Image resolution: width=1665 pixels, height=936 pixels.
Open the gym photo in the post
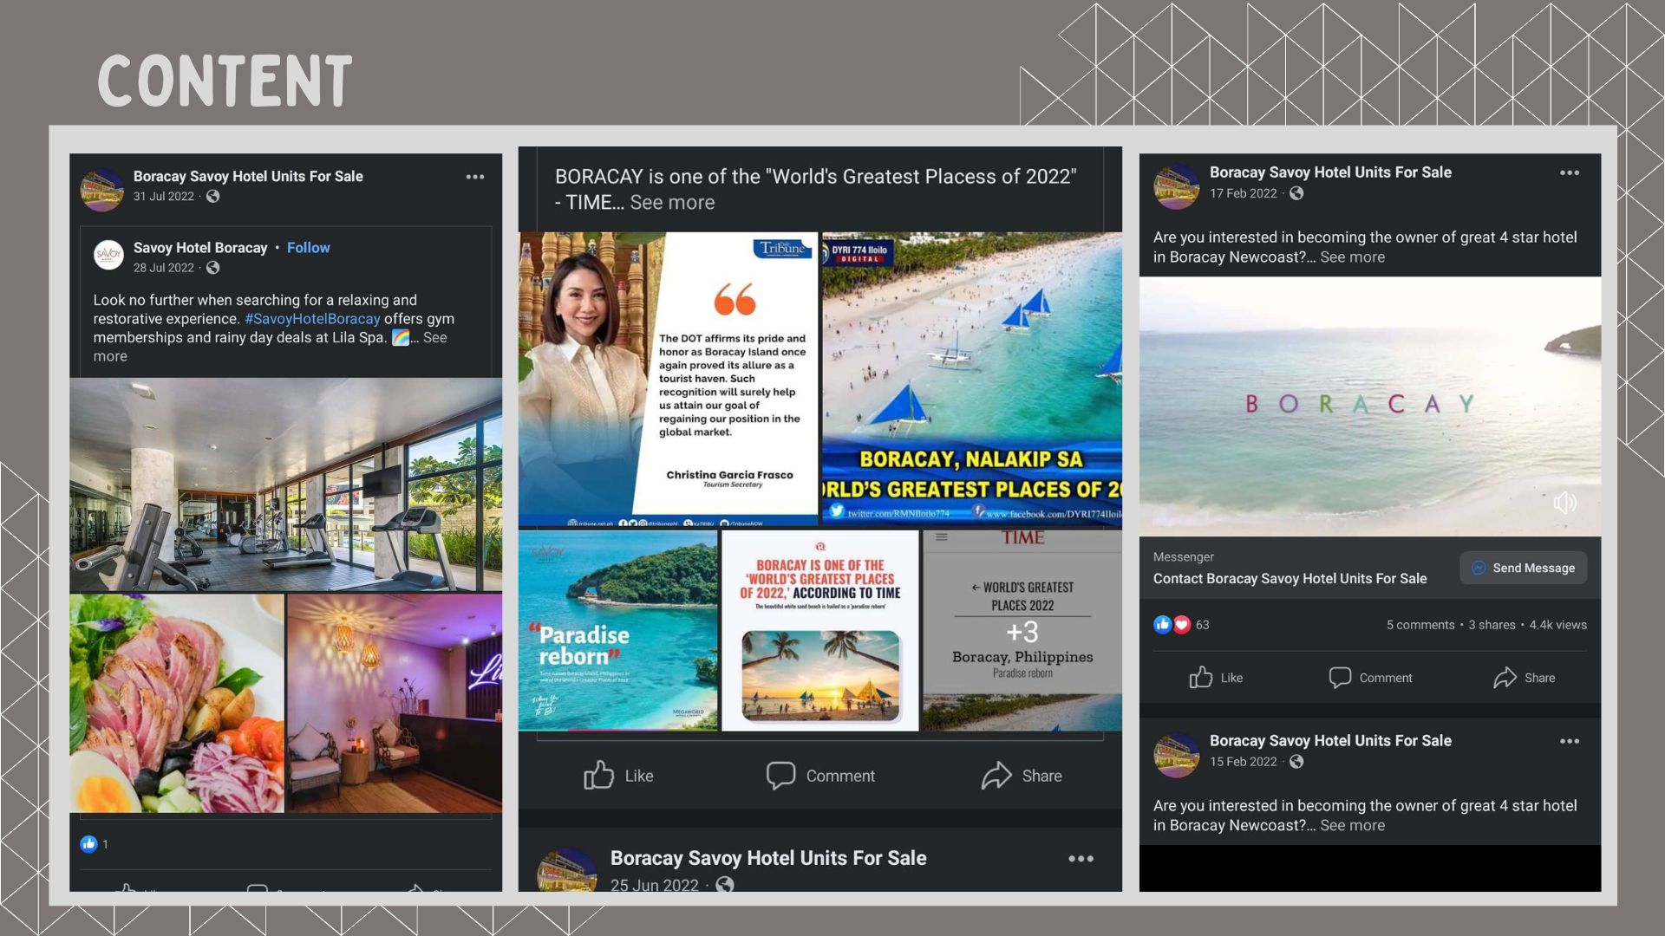pyautogui.click(x=285, y=484)
